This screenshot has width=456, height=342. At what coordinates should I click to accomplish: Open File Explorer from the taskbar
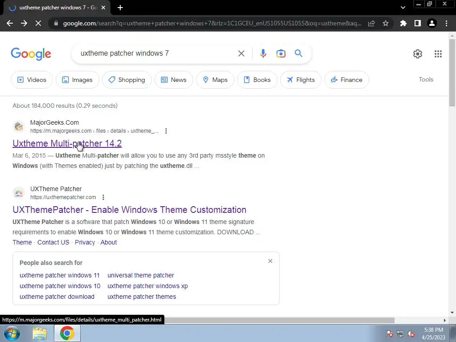tap(40, 333)
